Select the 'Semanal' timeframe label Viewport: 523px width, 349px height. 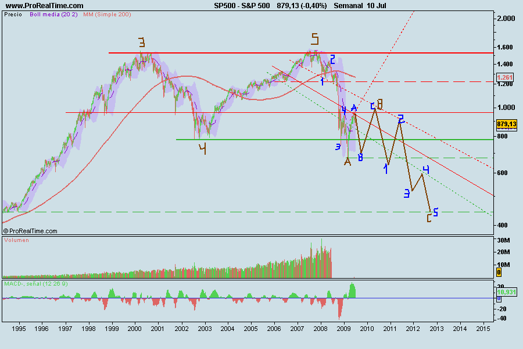click(348, 6)
